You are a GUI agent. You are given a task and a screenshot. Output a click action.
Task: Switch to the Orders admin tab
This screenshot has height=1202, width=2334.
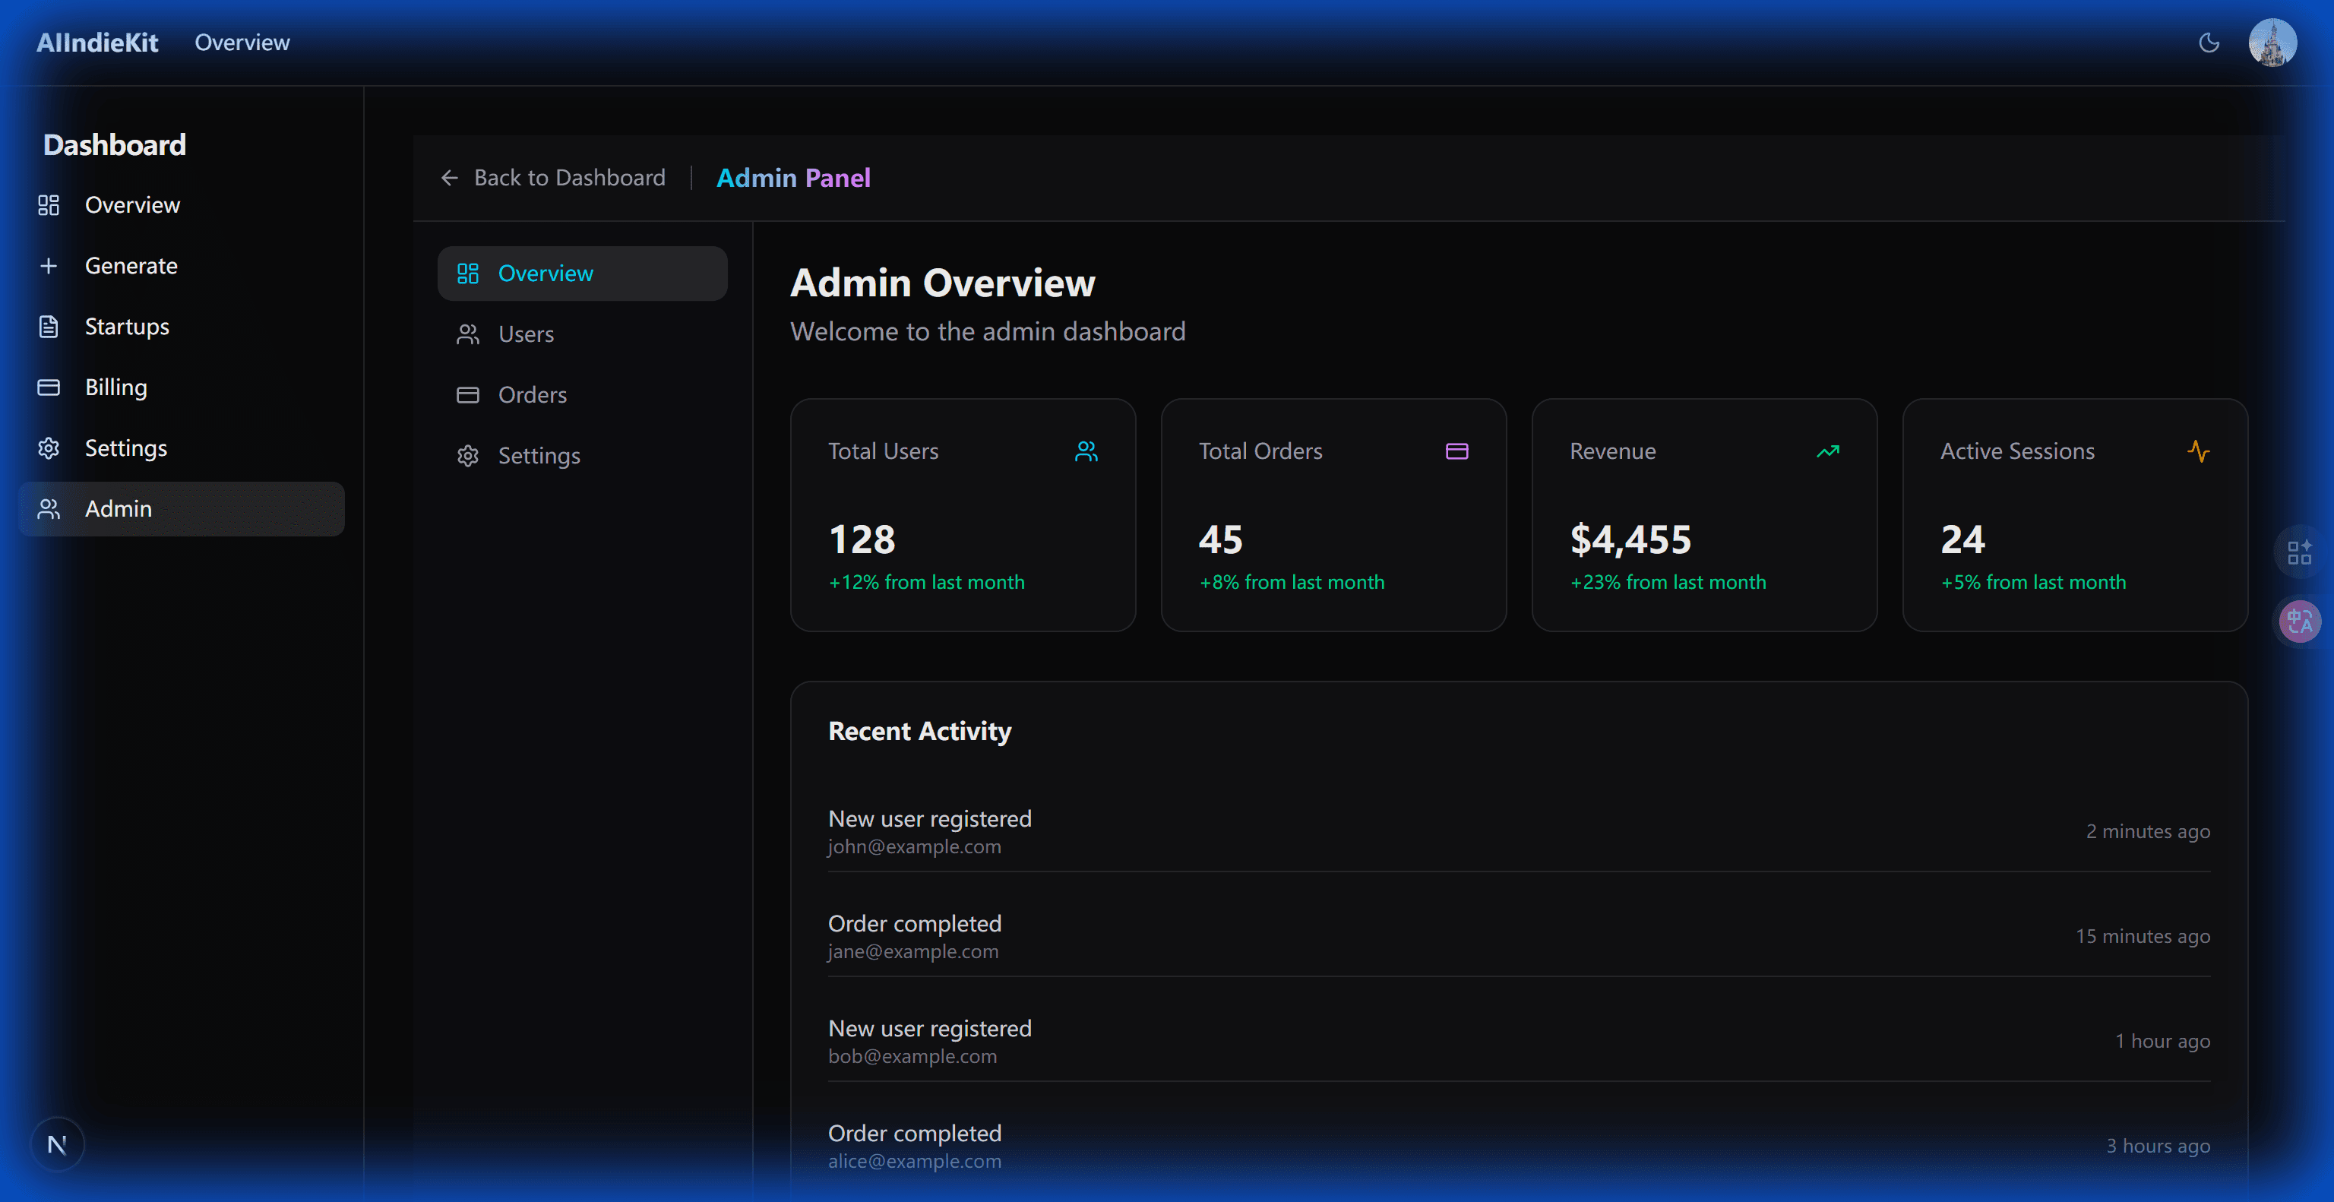click(x=533, y=394)
